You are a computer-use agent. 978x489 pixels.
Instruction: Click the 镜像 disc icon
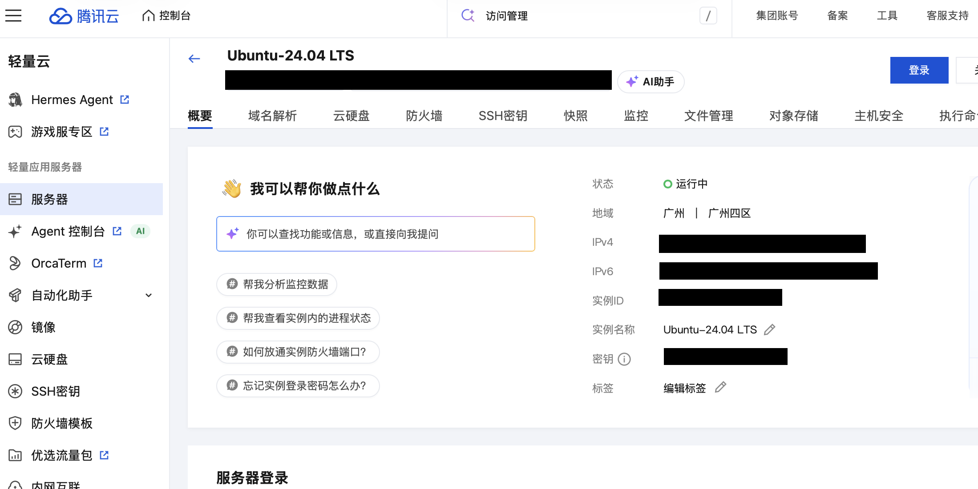pyautogui.click(x=15, y=327)
